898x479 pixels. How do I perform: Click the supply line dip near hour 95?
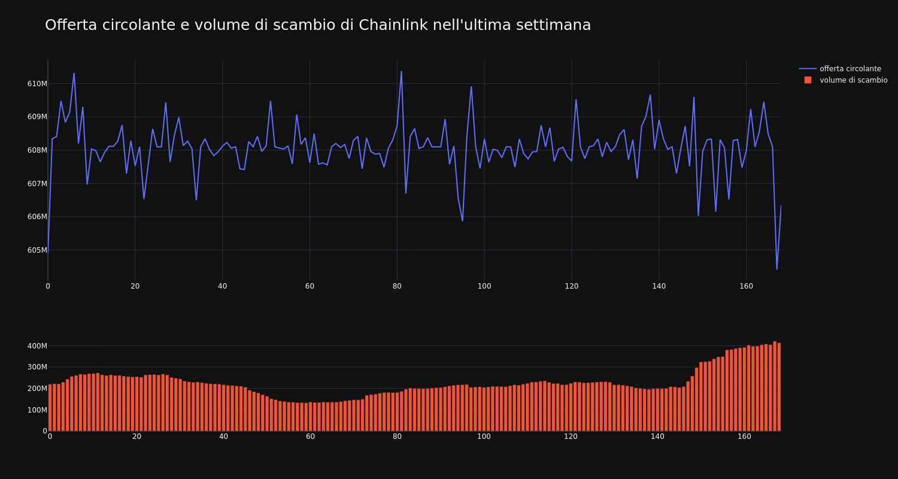462,220
